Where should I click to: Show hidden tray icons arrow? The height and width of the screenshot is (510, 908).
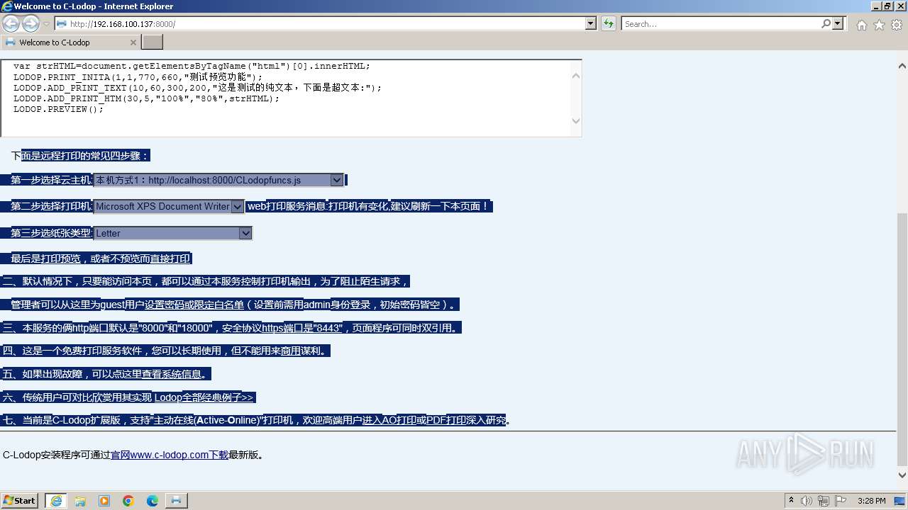coord(792,501)
